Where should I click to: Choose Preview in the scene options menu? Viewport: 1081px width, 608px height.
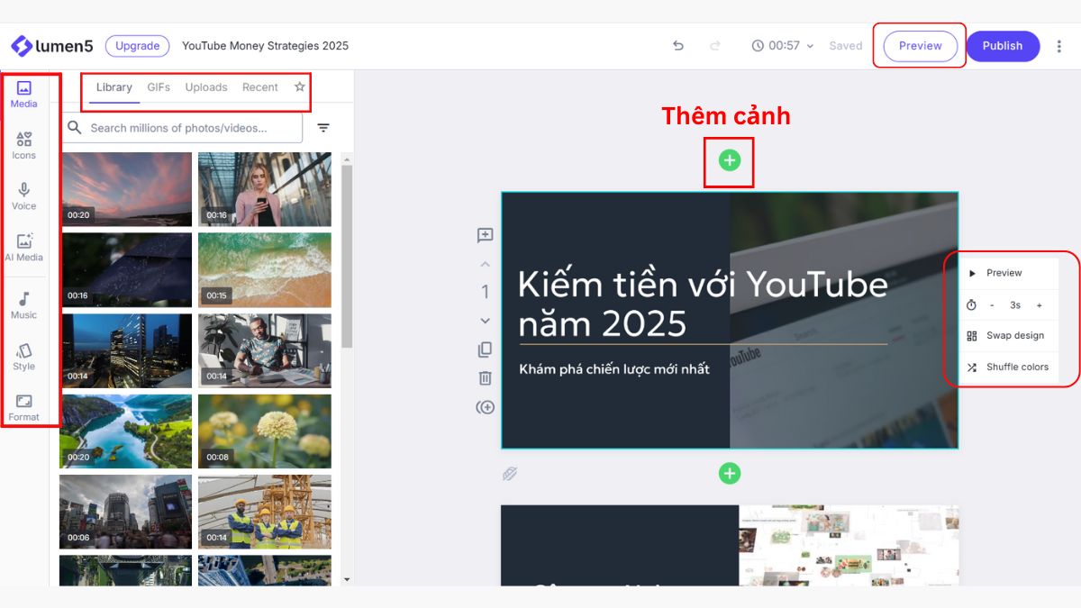pyautogui.click(x=1004, y=273)
